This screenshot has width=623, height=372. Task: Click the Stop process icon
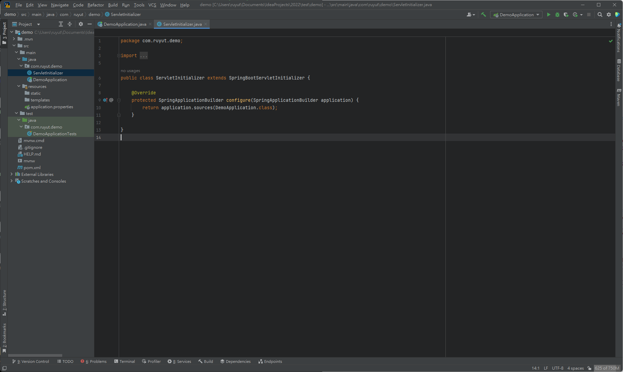(589, 15)
